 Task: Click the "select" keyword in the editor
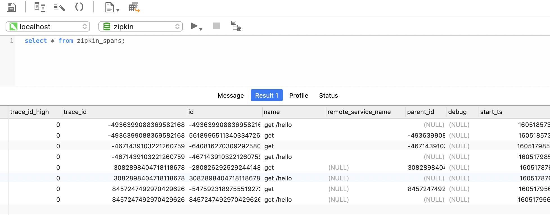click(x=36, y=41)
